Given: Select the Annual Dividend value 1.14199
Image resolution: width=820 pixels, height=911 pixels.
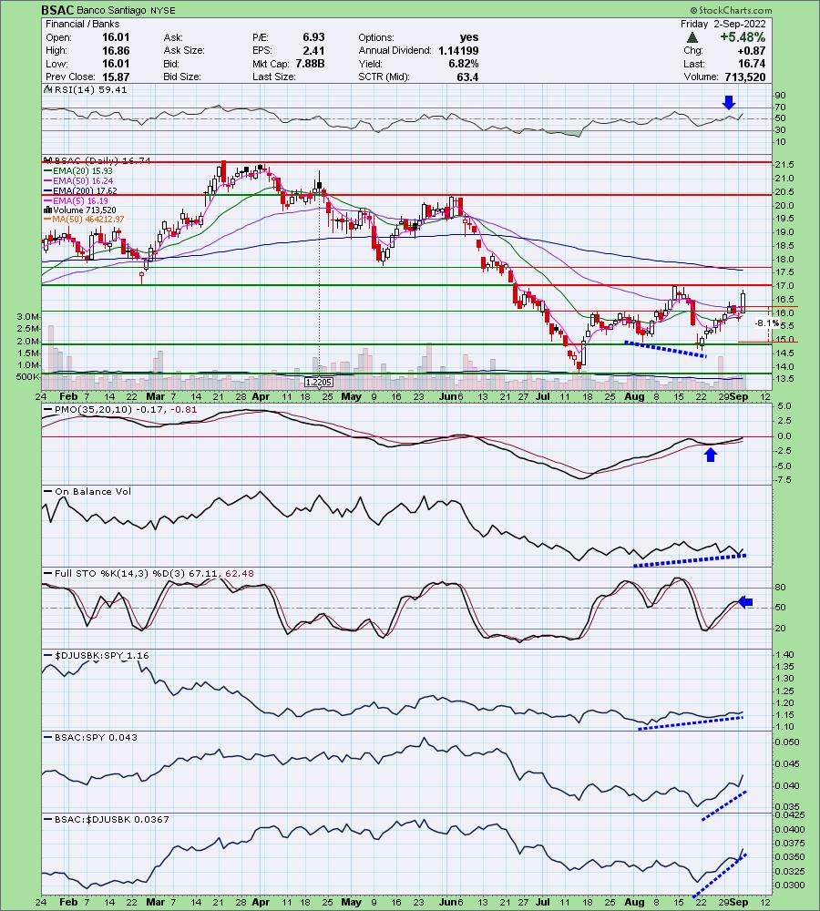Looking at the screenshot, I should pos(458,50).
